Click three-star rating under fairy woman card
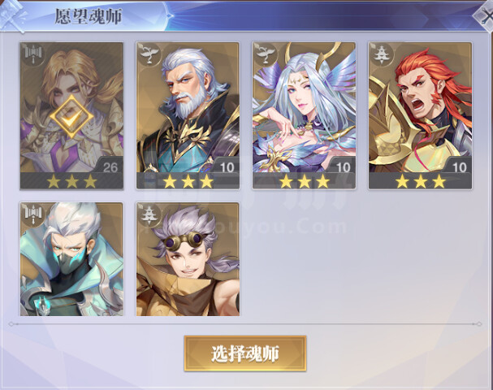Image resolution: width=493 pixels, height=390 pixels. [304, 181]
